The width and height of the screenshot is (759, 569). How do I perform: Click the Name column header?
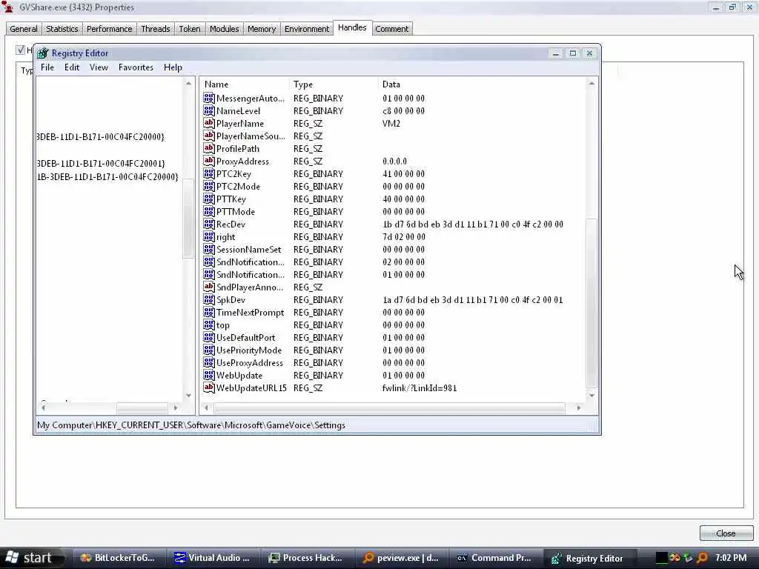(245, 84)
